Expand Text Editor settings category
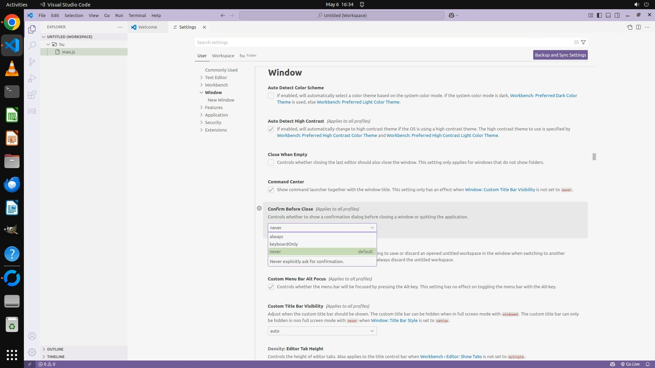 [216, 78]
